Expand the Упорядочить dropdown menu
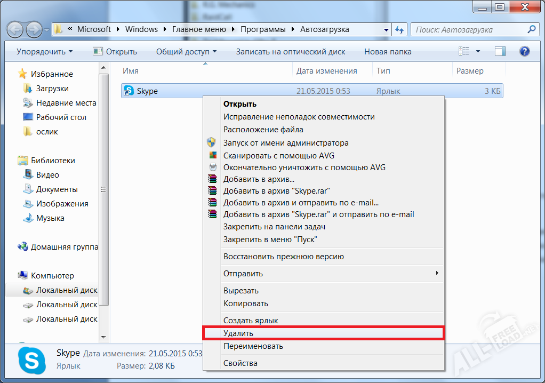 (44, 52)
